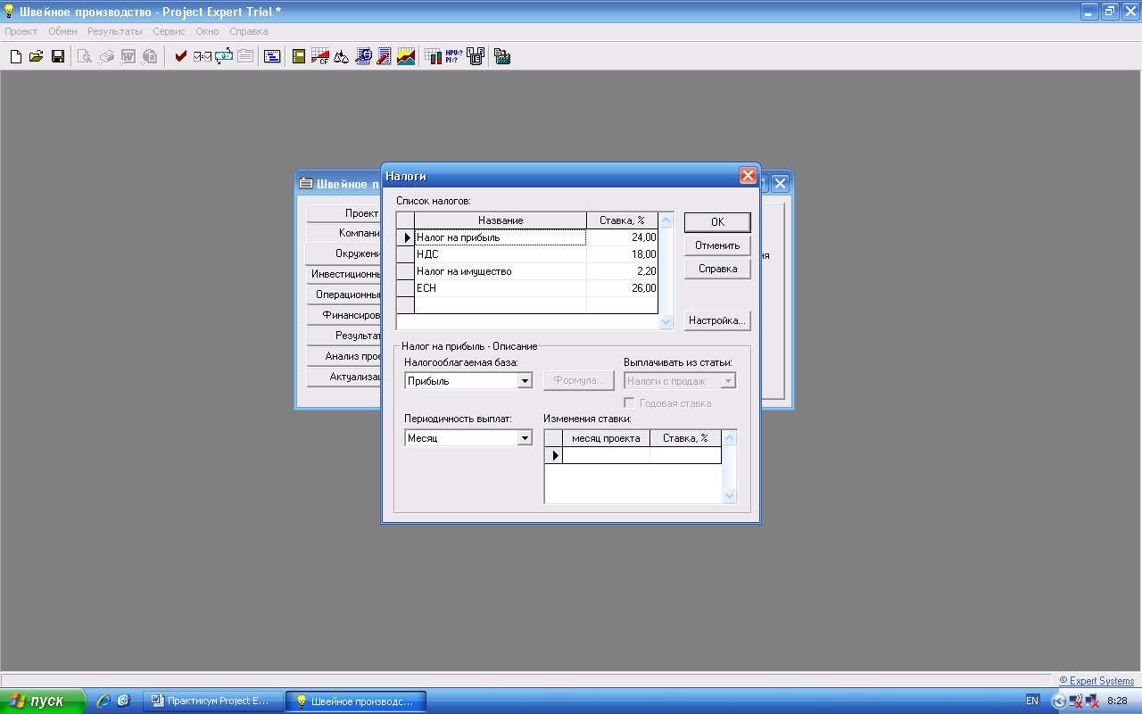Create a new project with the blank page icon

15,56
